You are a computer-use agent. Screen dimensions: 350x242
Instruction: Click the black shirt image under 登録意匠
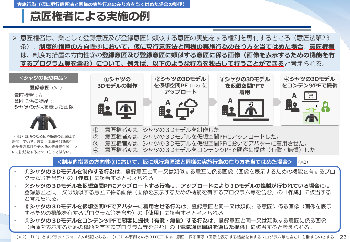point(43,122)
